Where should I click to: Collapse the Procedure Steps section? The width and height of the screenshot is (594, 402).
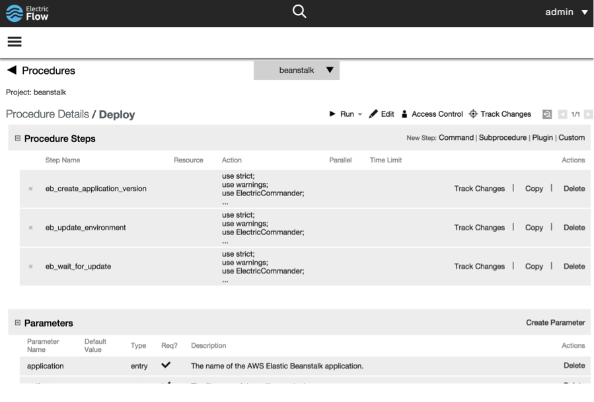(x=17, y=138)
